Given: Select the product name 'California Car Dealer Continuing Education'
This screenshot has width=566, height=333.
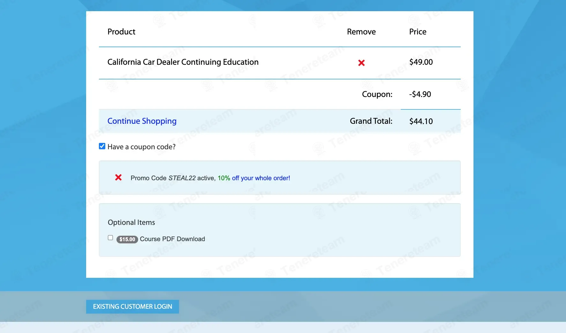Looking at the screenshot, I should (x=183, y=62).
